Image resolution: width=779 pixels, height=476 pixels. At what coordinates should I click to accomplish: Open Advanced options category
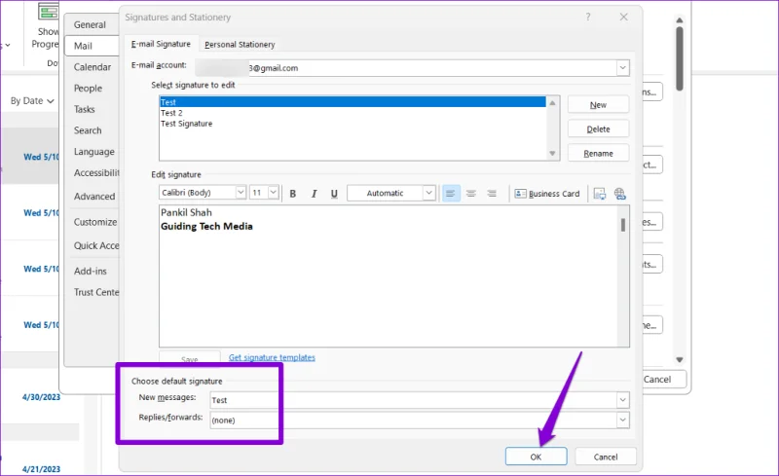tap(94, 197)
